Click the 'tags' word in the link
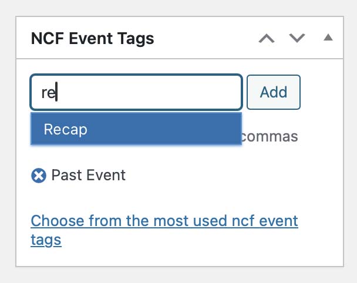The width and height of the screenshot is (357, 283). [x=46, y=240]
